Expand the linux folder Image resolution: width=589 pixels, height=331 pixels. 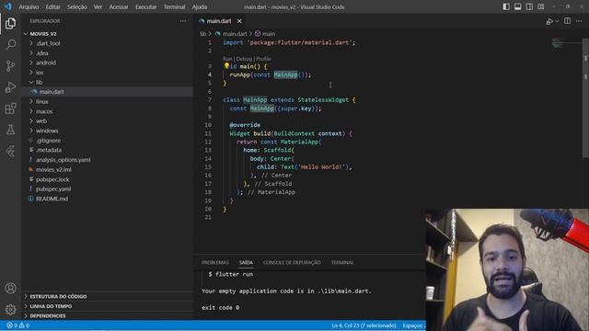pos(107,101)
